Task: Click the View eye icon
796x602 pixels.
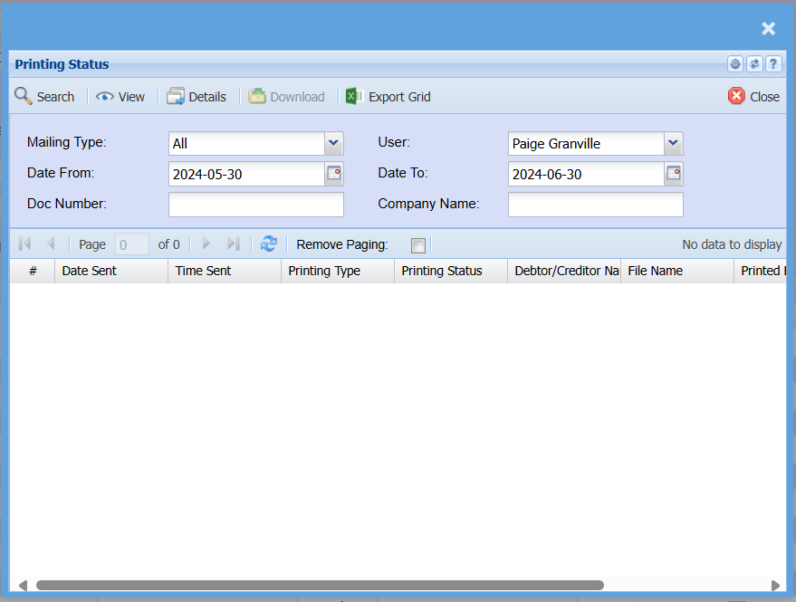Action: coord(120,97)
